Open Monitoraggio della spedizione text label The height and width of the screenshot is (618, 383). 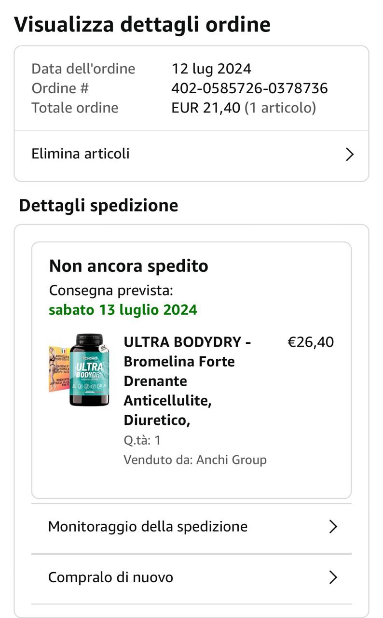(x=148, y=526)
